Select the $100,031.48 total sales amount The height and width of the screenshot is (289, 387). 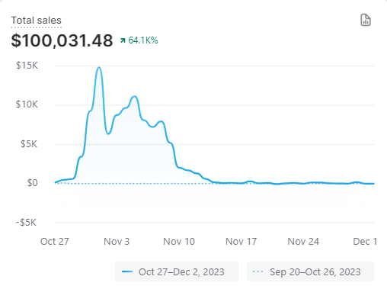click(x=62, y=40)
